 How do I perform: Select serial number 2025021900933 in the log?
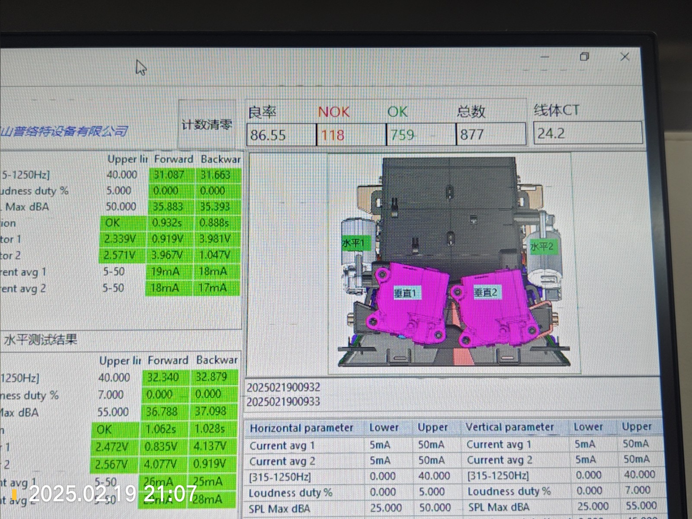coord(283,402)
